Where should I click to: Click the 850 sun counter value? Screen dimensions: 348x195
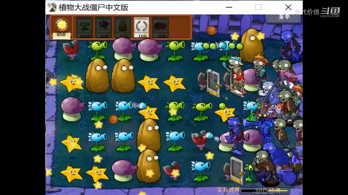(x=61, y=35)
